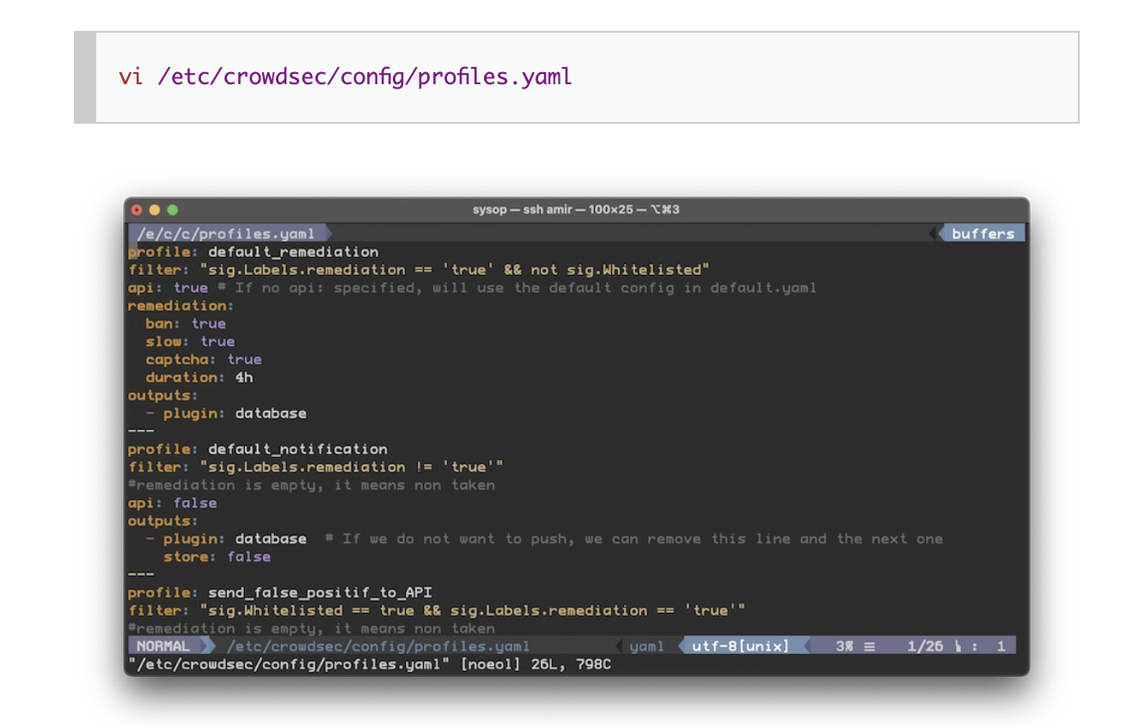Click the '[noeol] 26L, 798C' message line
The image size is (1145, 727).
(x=370, y=664)
